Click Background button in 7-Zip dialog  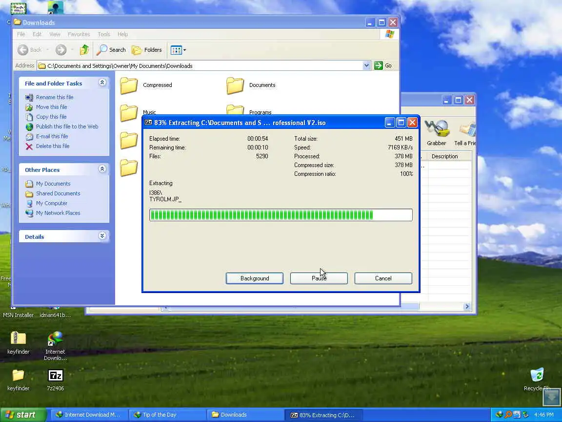[x=255, y=278]
